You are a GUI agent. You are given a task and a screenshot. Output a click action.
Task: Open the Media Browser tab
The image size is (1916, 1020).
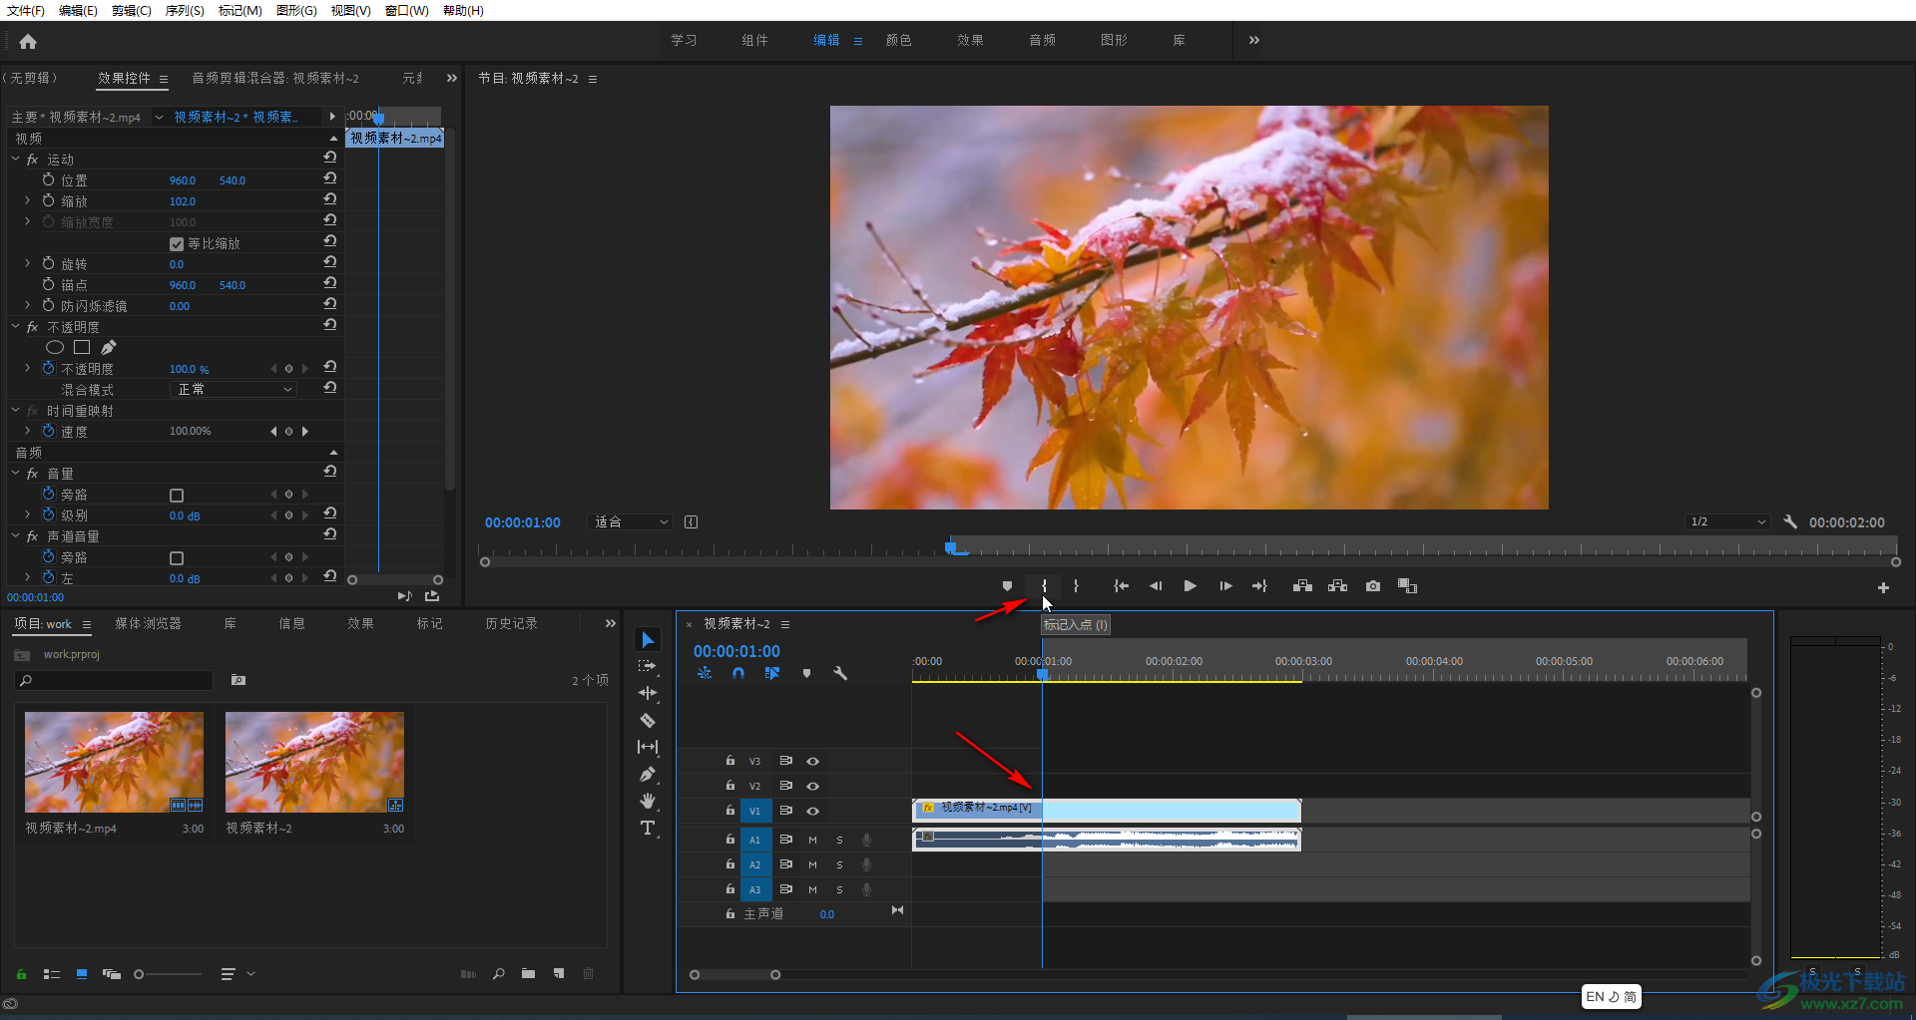148,623
